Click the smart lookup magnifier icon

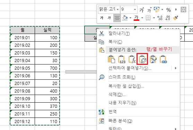[x=102, y=77]
